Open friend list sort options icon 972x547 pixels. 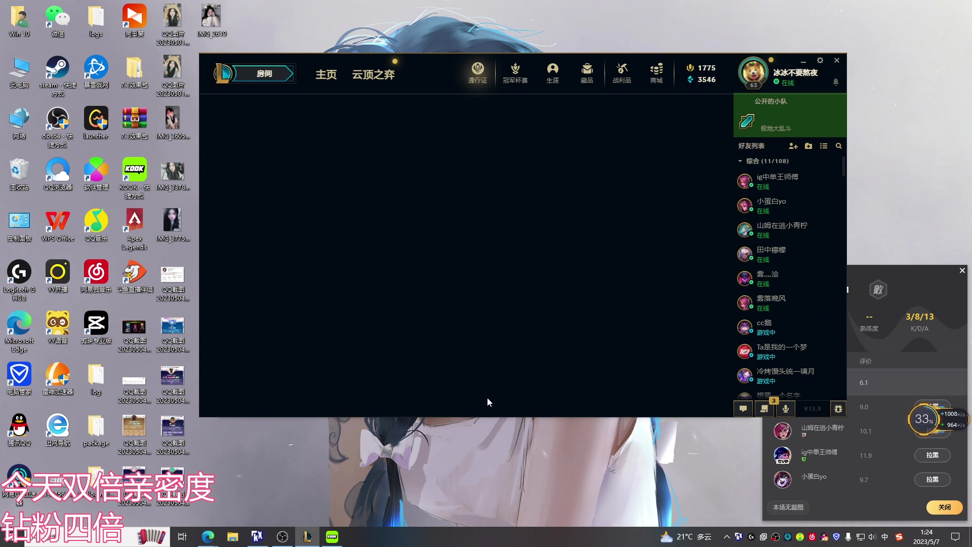coord(824,146)
